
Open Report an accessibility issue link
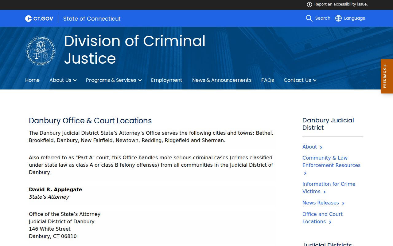click(341, 4)
